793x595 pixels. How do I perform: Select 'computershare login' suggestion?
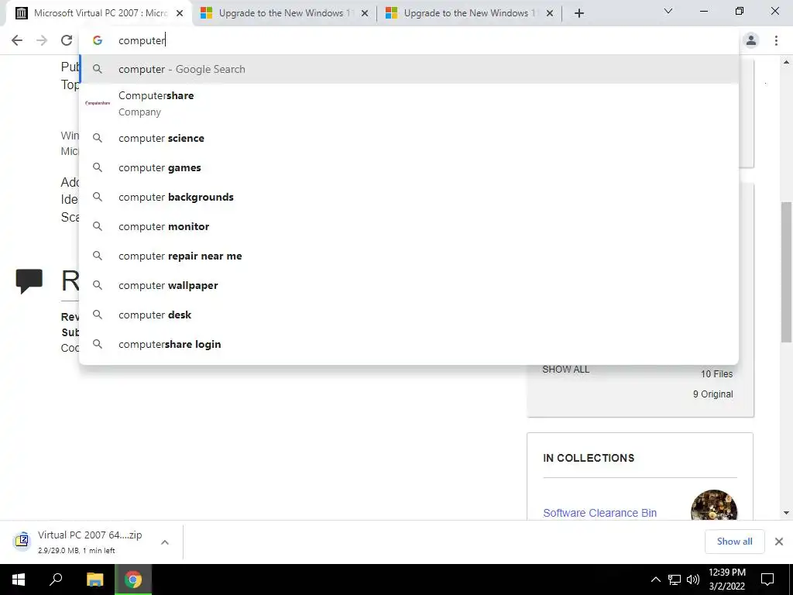409,344
